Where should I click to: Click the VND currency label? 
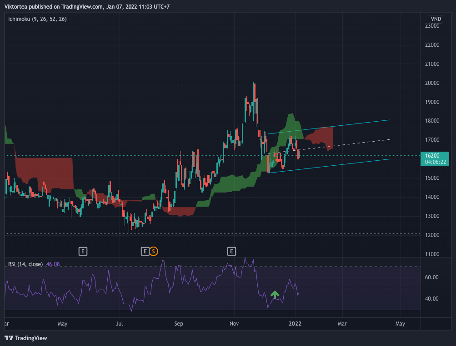436,19
